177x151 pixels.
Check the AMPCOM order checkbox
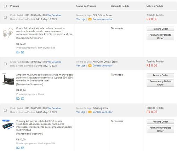point(5,64)
